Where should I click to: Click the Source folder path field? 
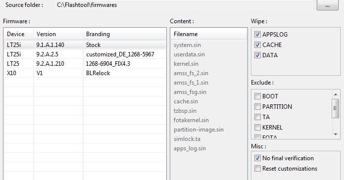click(184, 5)
